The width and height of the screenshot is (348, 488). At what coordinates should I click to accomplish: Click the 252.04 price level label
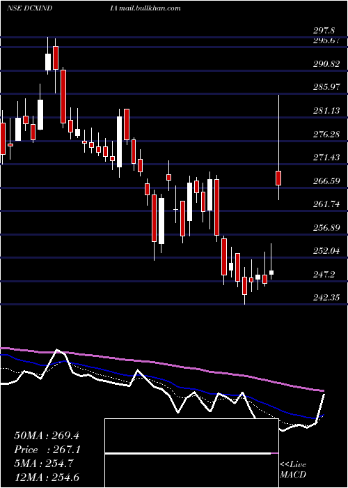(x=326, y=251)
